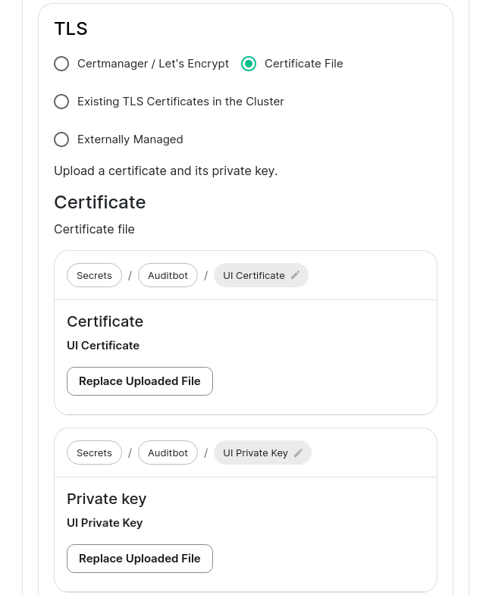Image resolution: width=486 pixels, height=595 pixels.
Task: Open Auditbot breadcrumb in the Certificate card
Action: coord(168,275)
